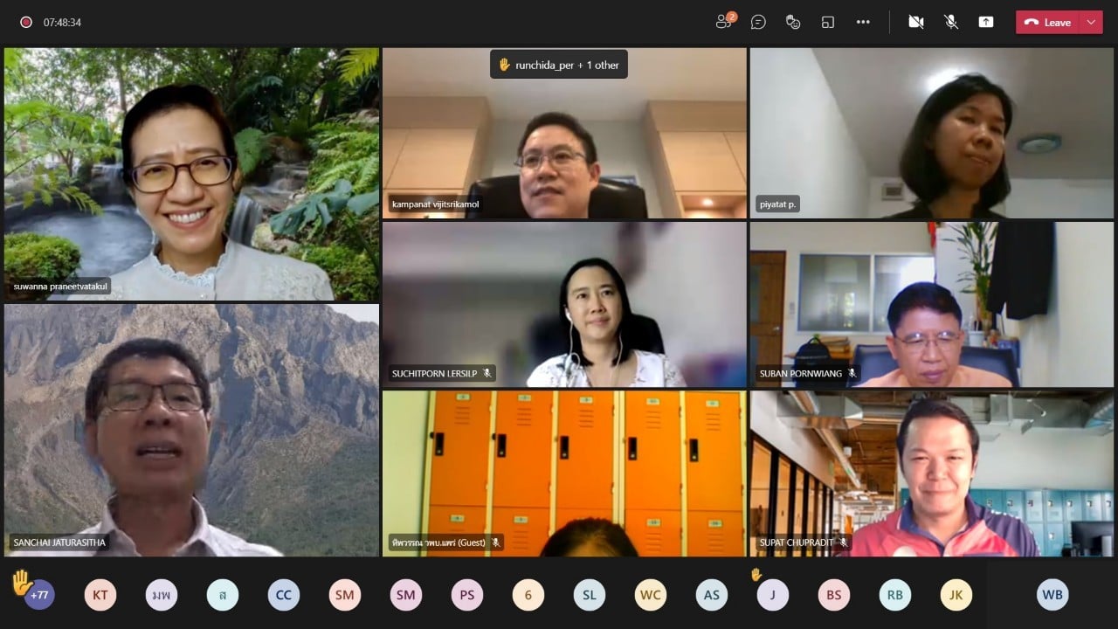Open the share content tray

click(986, 22)
